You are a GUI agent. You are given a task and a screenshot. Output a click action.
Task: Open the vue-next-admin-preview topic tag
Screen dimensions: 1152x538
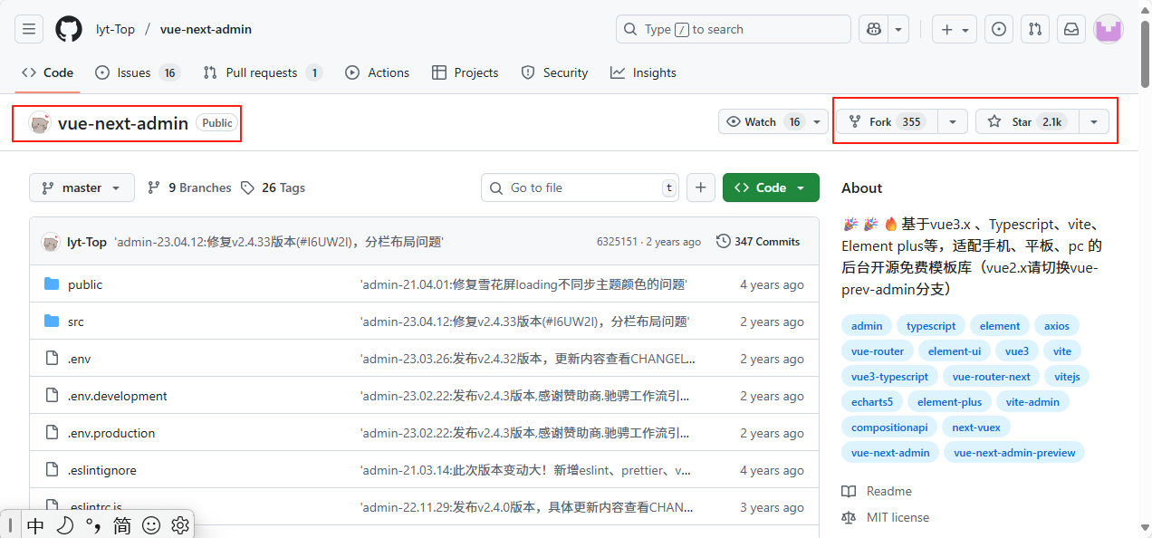(1014, 453)
